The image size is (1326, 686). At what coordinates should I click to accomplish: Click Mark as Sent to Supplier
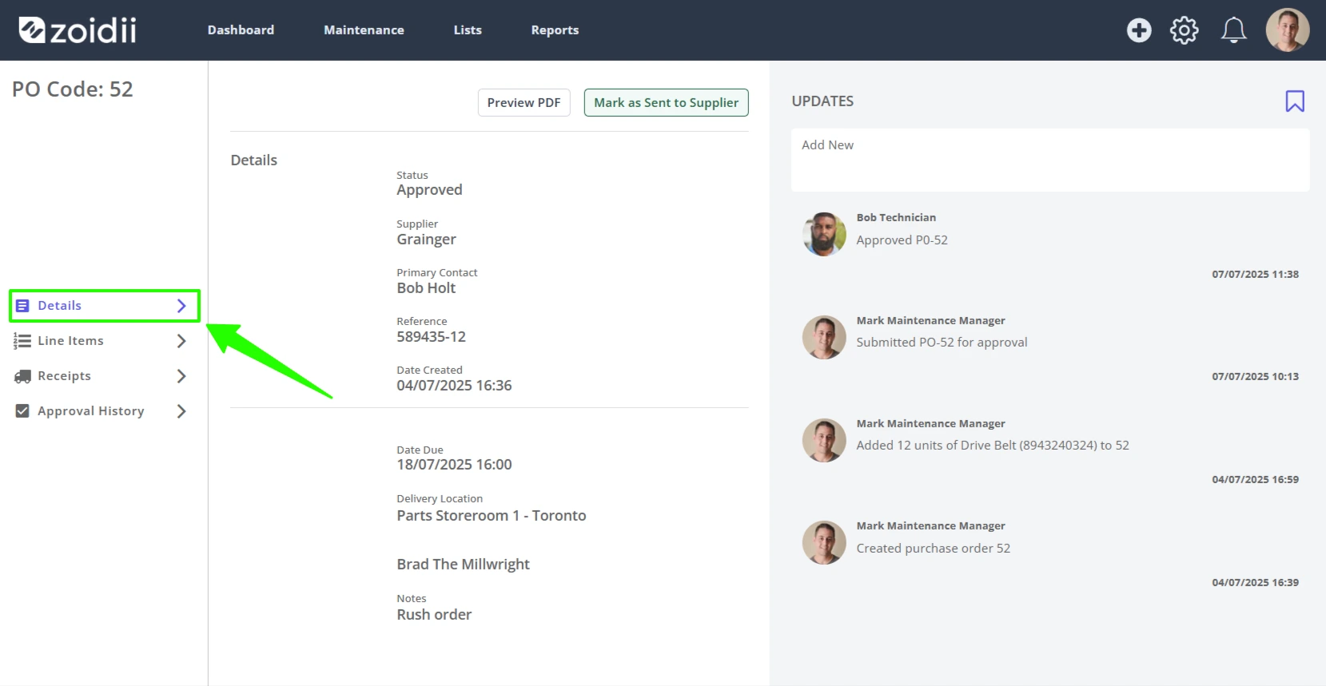coord(667,102)
